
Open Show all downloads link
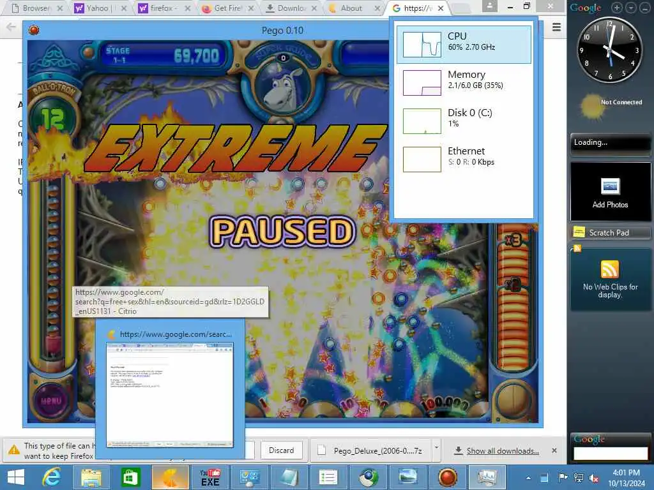[x=503, y=451]
